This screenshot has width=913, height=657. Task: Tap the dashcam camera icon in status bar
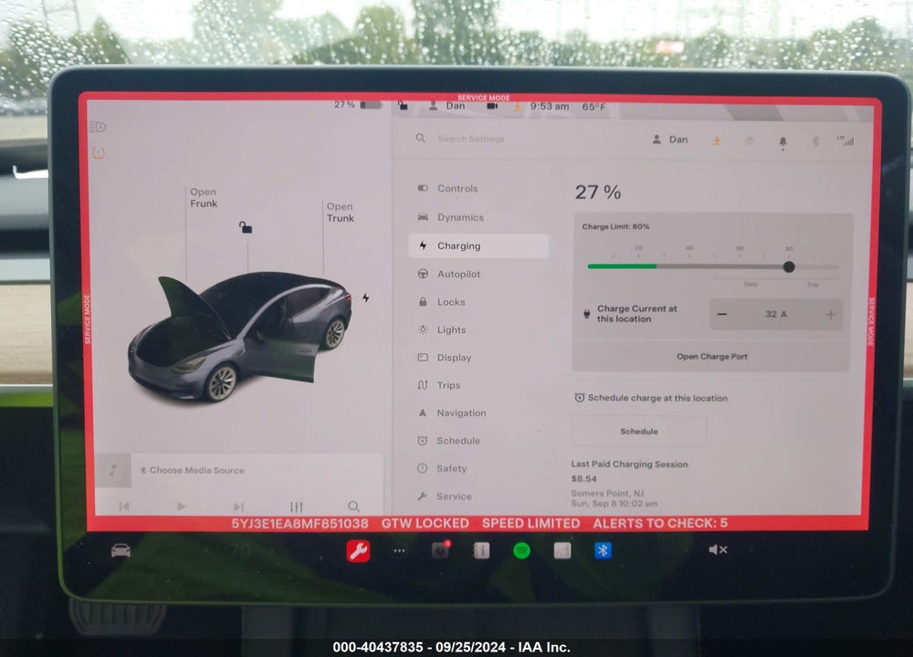(493, 107)
